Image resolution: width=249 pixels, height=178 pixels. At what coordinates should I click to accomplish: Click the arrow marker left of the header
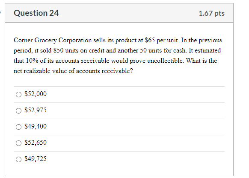pyautogui.click(x=0, y=12)
